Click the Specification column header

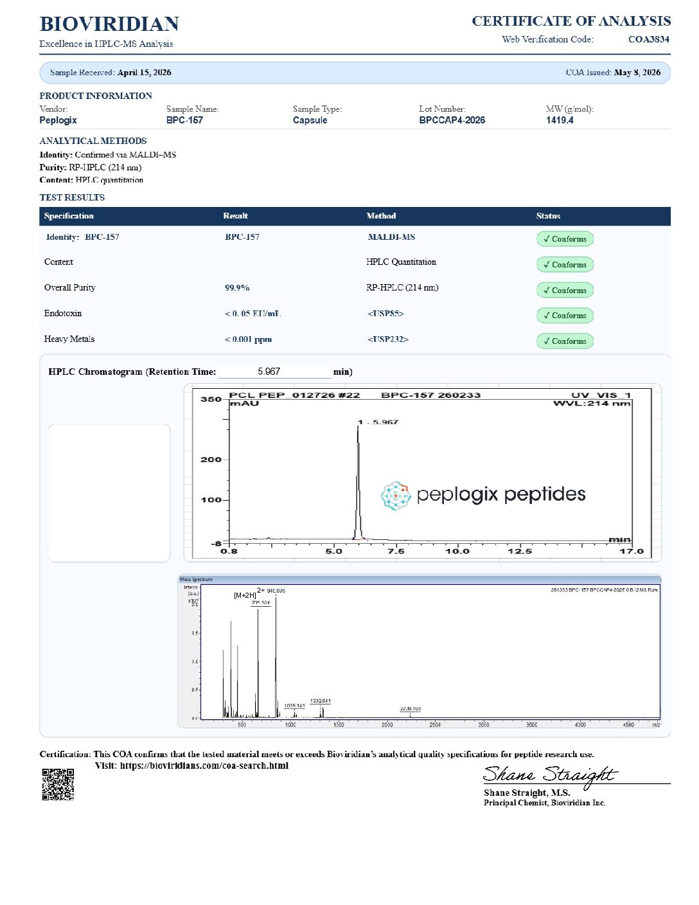tap(69, 216)
